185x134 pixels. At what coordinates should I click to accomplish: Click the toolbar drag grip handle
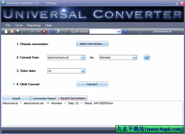click(2, 31)
